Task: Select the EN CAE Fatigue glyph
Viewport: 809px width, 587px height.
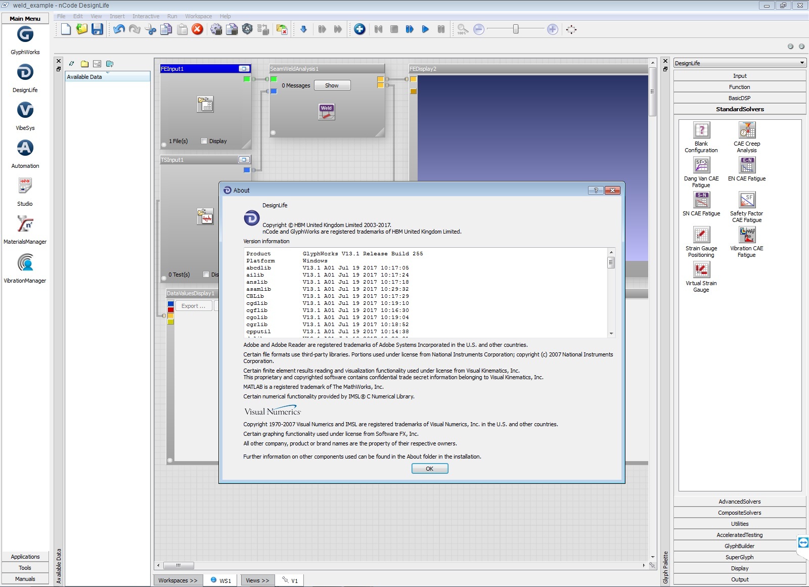Action: coord(747,165)
